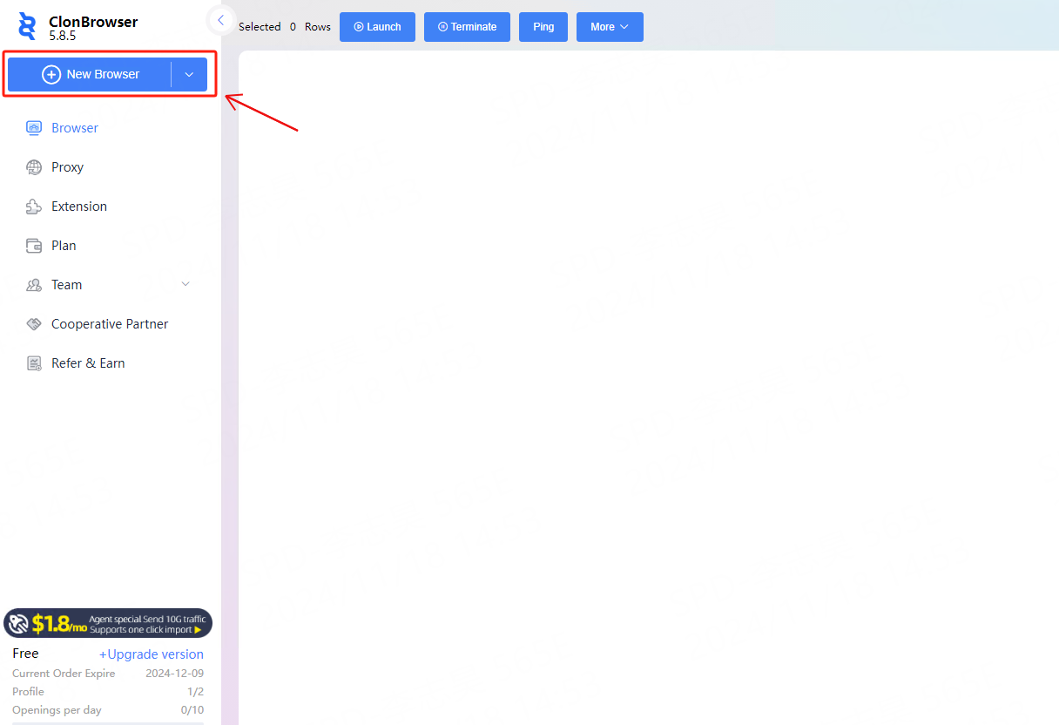Open Cooperative Partner page

(x=110, y=323)
